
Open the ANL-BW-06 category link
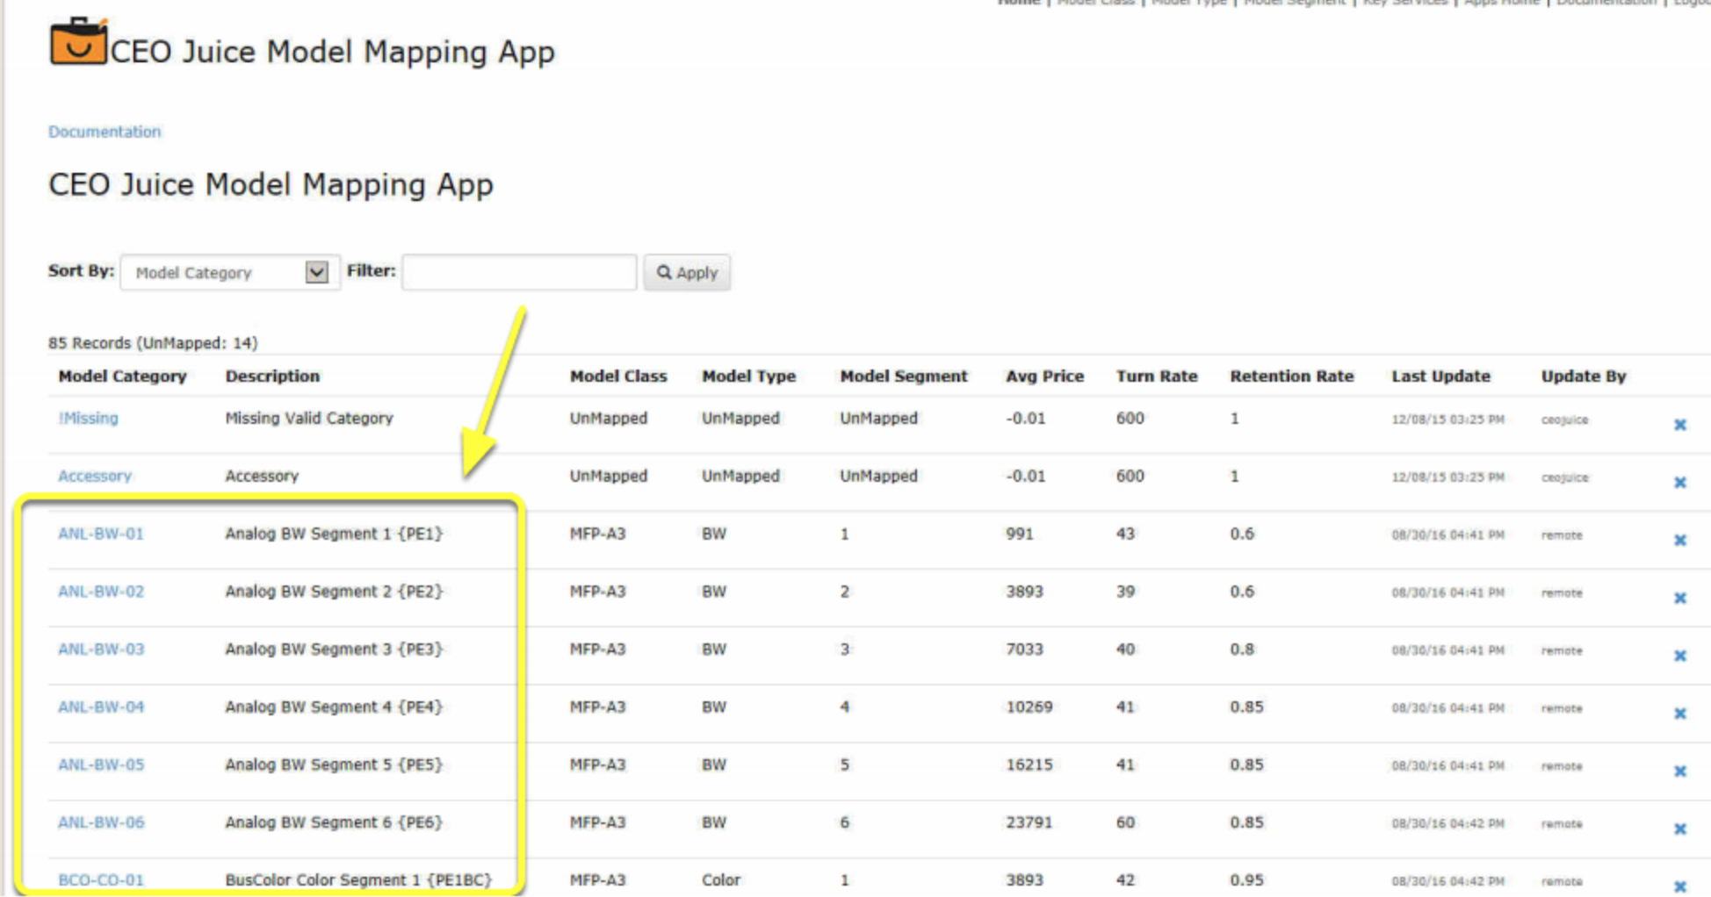[x=101, y=822]
